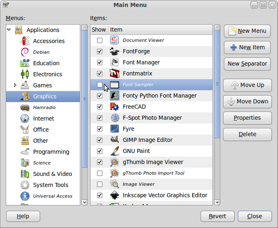The image size is (278, 228).
Task: Check the Document Viewer show checkbox
Action: click(x=99, y=40)
